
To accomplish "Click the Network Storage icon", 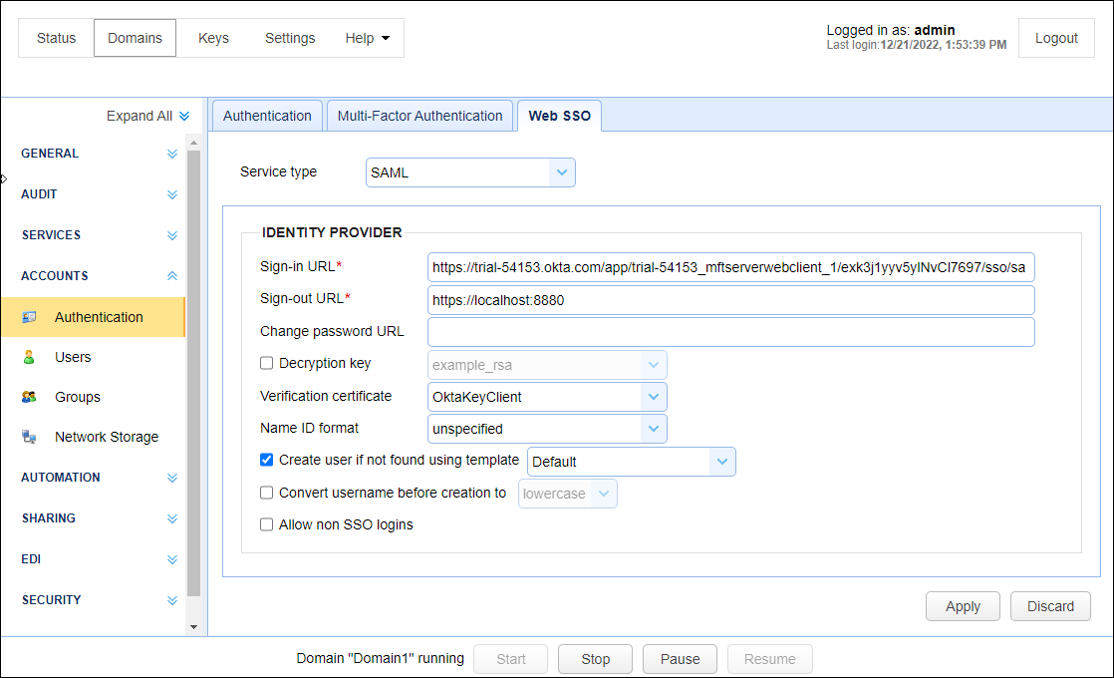I will [29, 437].
